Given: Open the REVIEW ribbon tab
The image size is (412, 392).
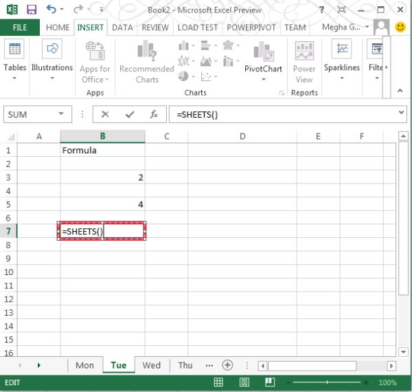Looking at the screenshot, I should [x=155, y=28].
